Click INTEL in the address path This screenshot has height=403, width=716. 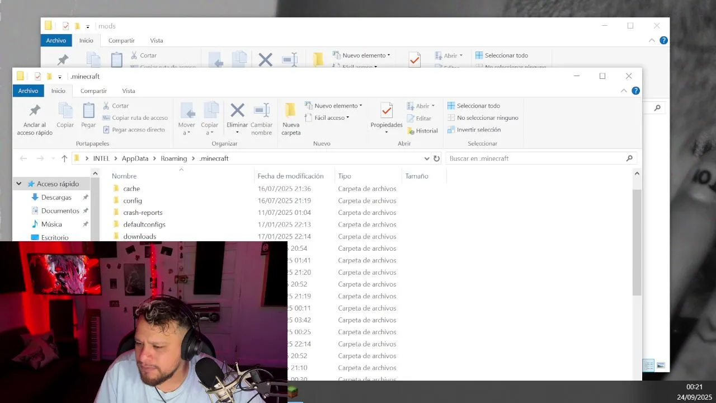click(x=101, y=158)
